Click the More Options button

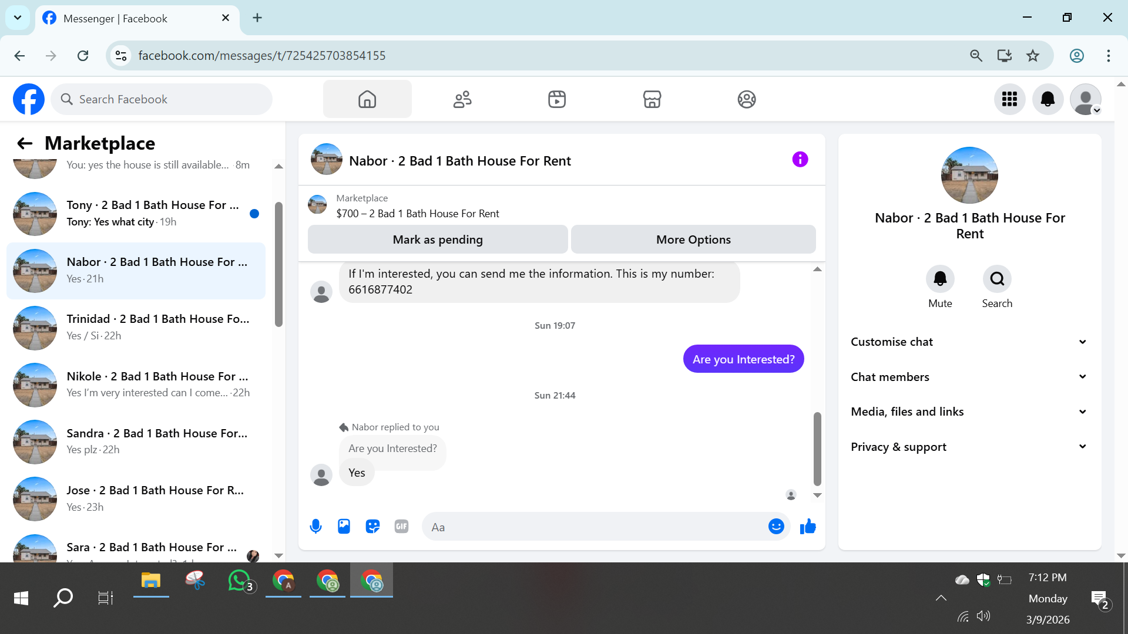693,240
